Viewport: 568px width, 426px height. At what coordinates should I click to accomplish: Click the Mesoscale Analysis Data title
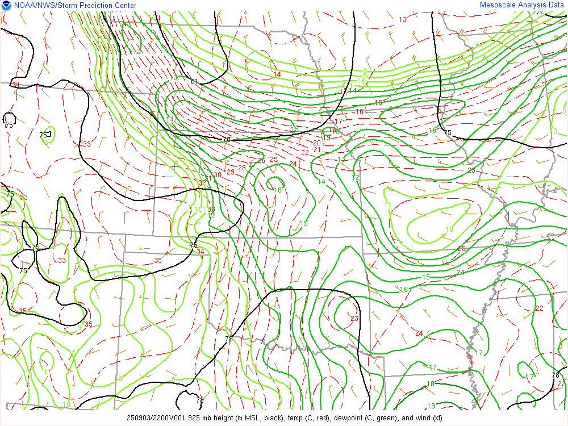522,5
